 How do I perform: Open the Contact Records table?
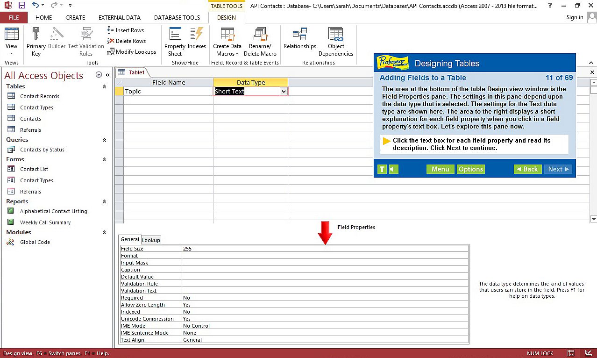[39, 96]
